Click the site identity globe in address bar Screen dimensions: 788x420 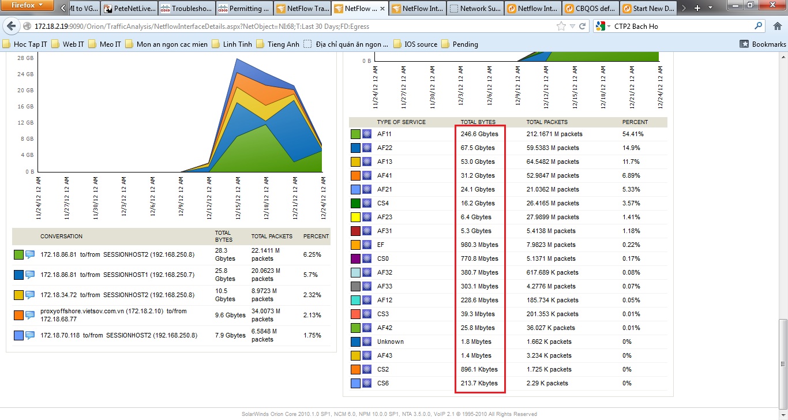point(27,26)
